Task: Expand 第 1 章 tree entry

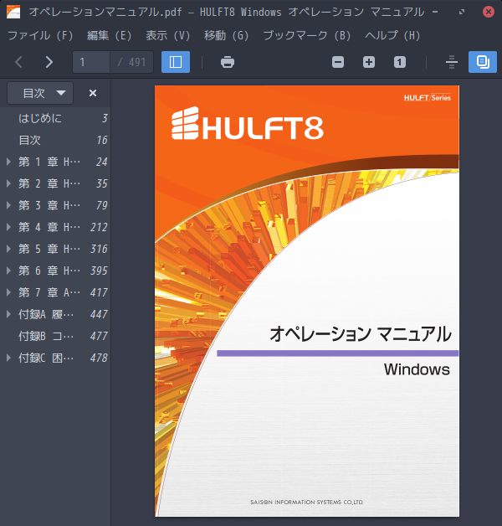Action: point(8,162)
